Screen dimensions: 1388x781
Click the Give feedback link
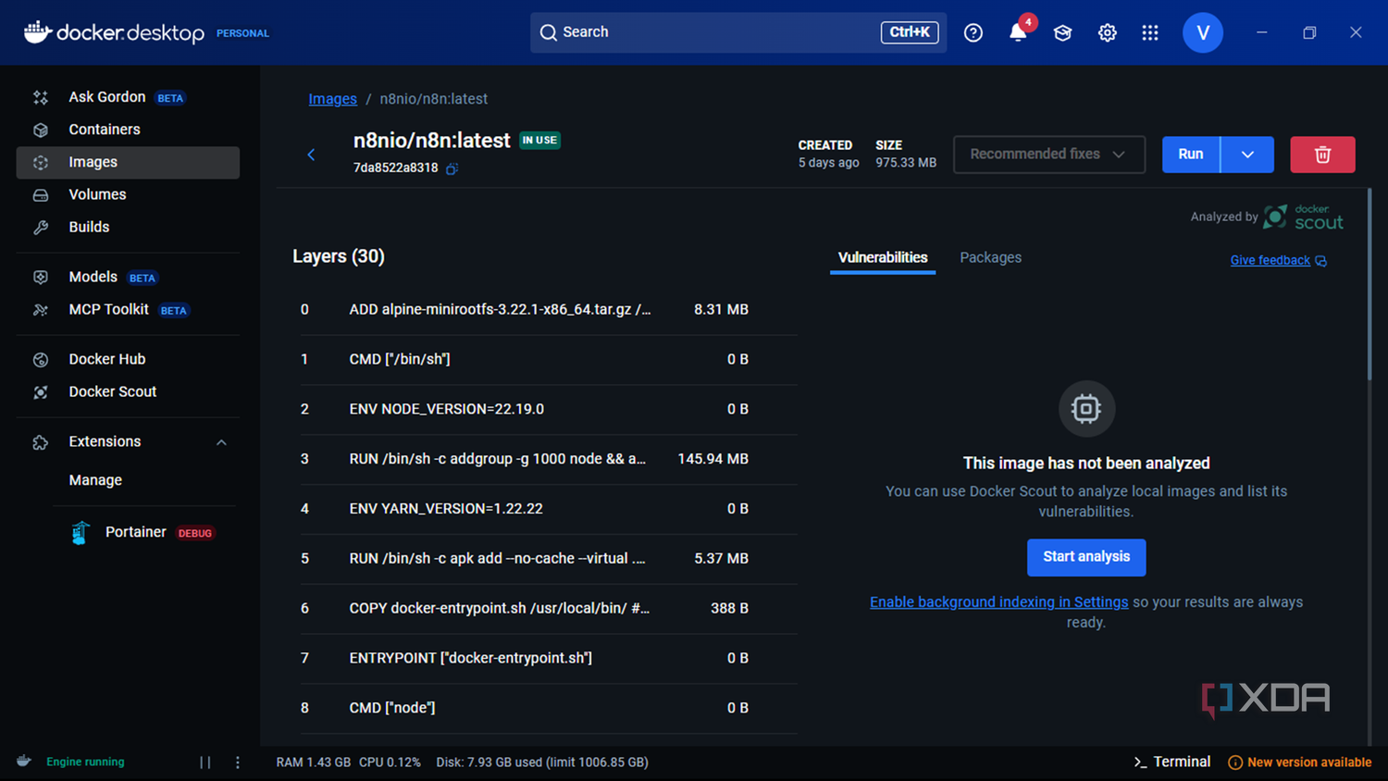coord(1279,260)
